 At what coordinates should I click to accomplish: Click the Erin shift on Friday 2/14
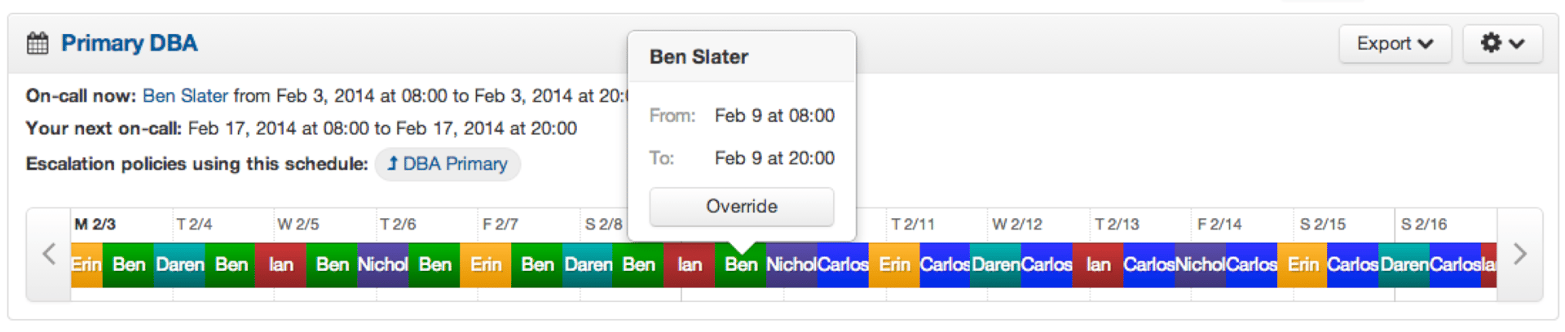click(x=1302, y=265)
